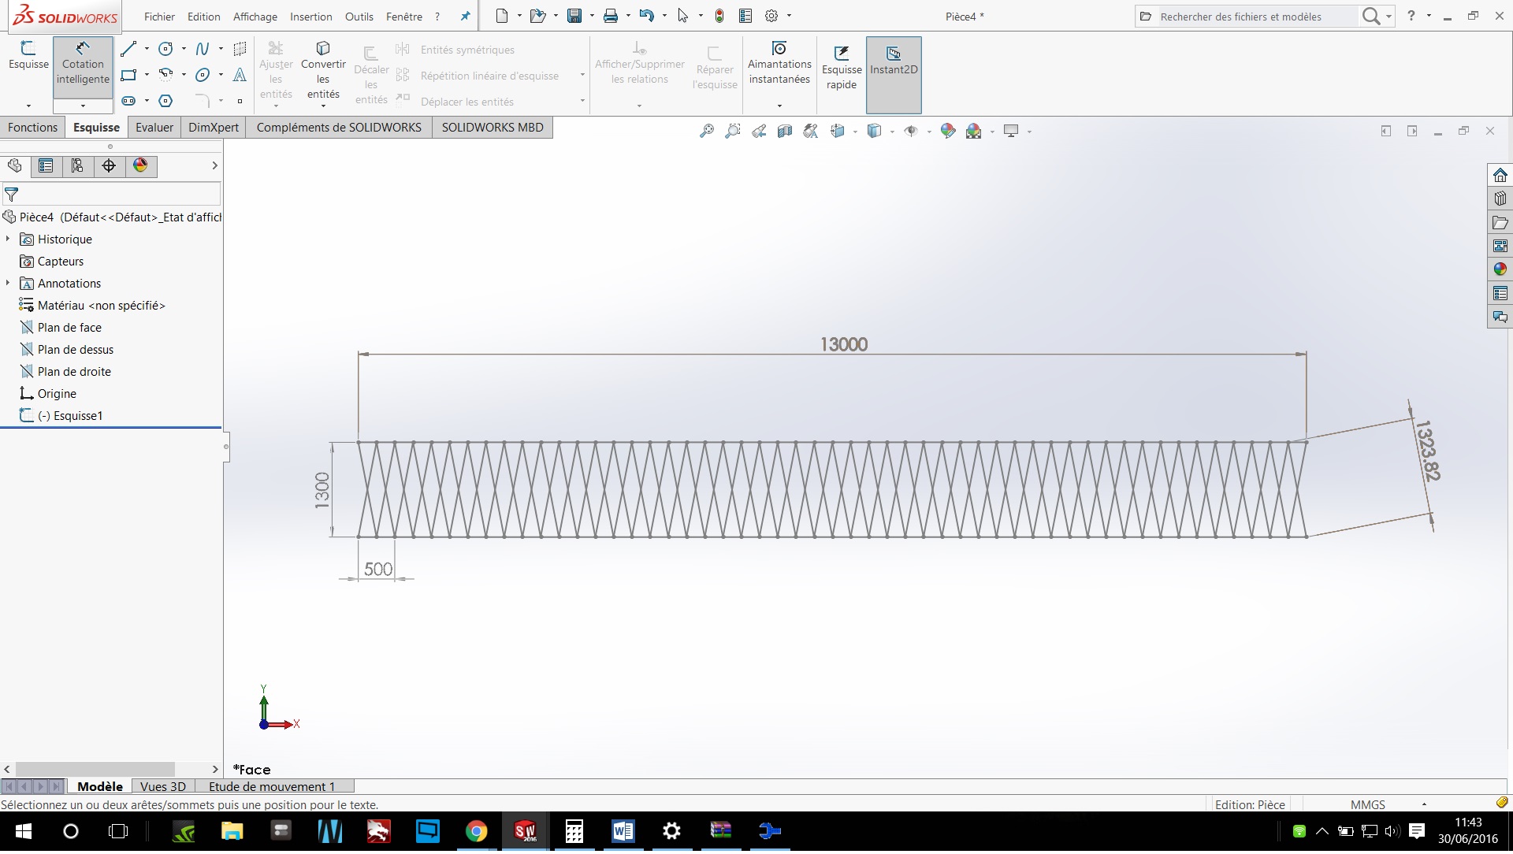Toggle Cotation intelligente dimension tool
Viewport: 1513px width, 854px height.
[x=83, y=63]
